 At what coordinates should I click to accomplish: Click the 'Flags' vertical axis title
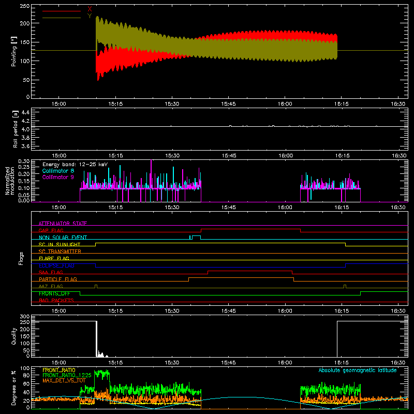coord(21,258)
